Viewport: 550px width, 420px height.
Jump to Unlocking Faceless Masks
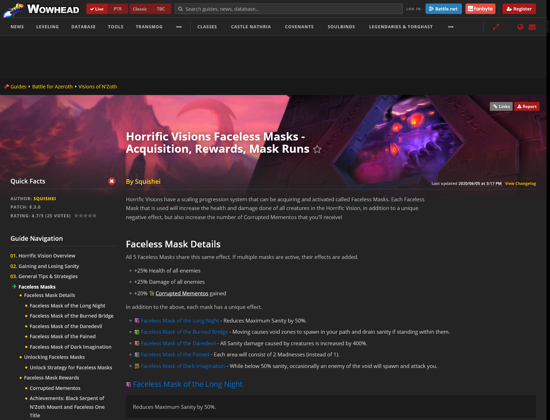click(x=54, y=357)
